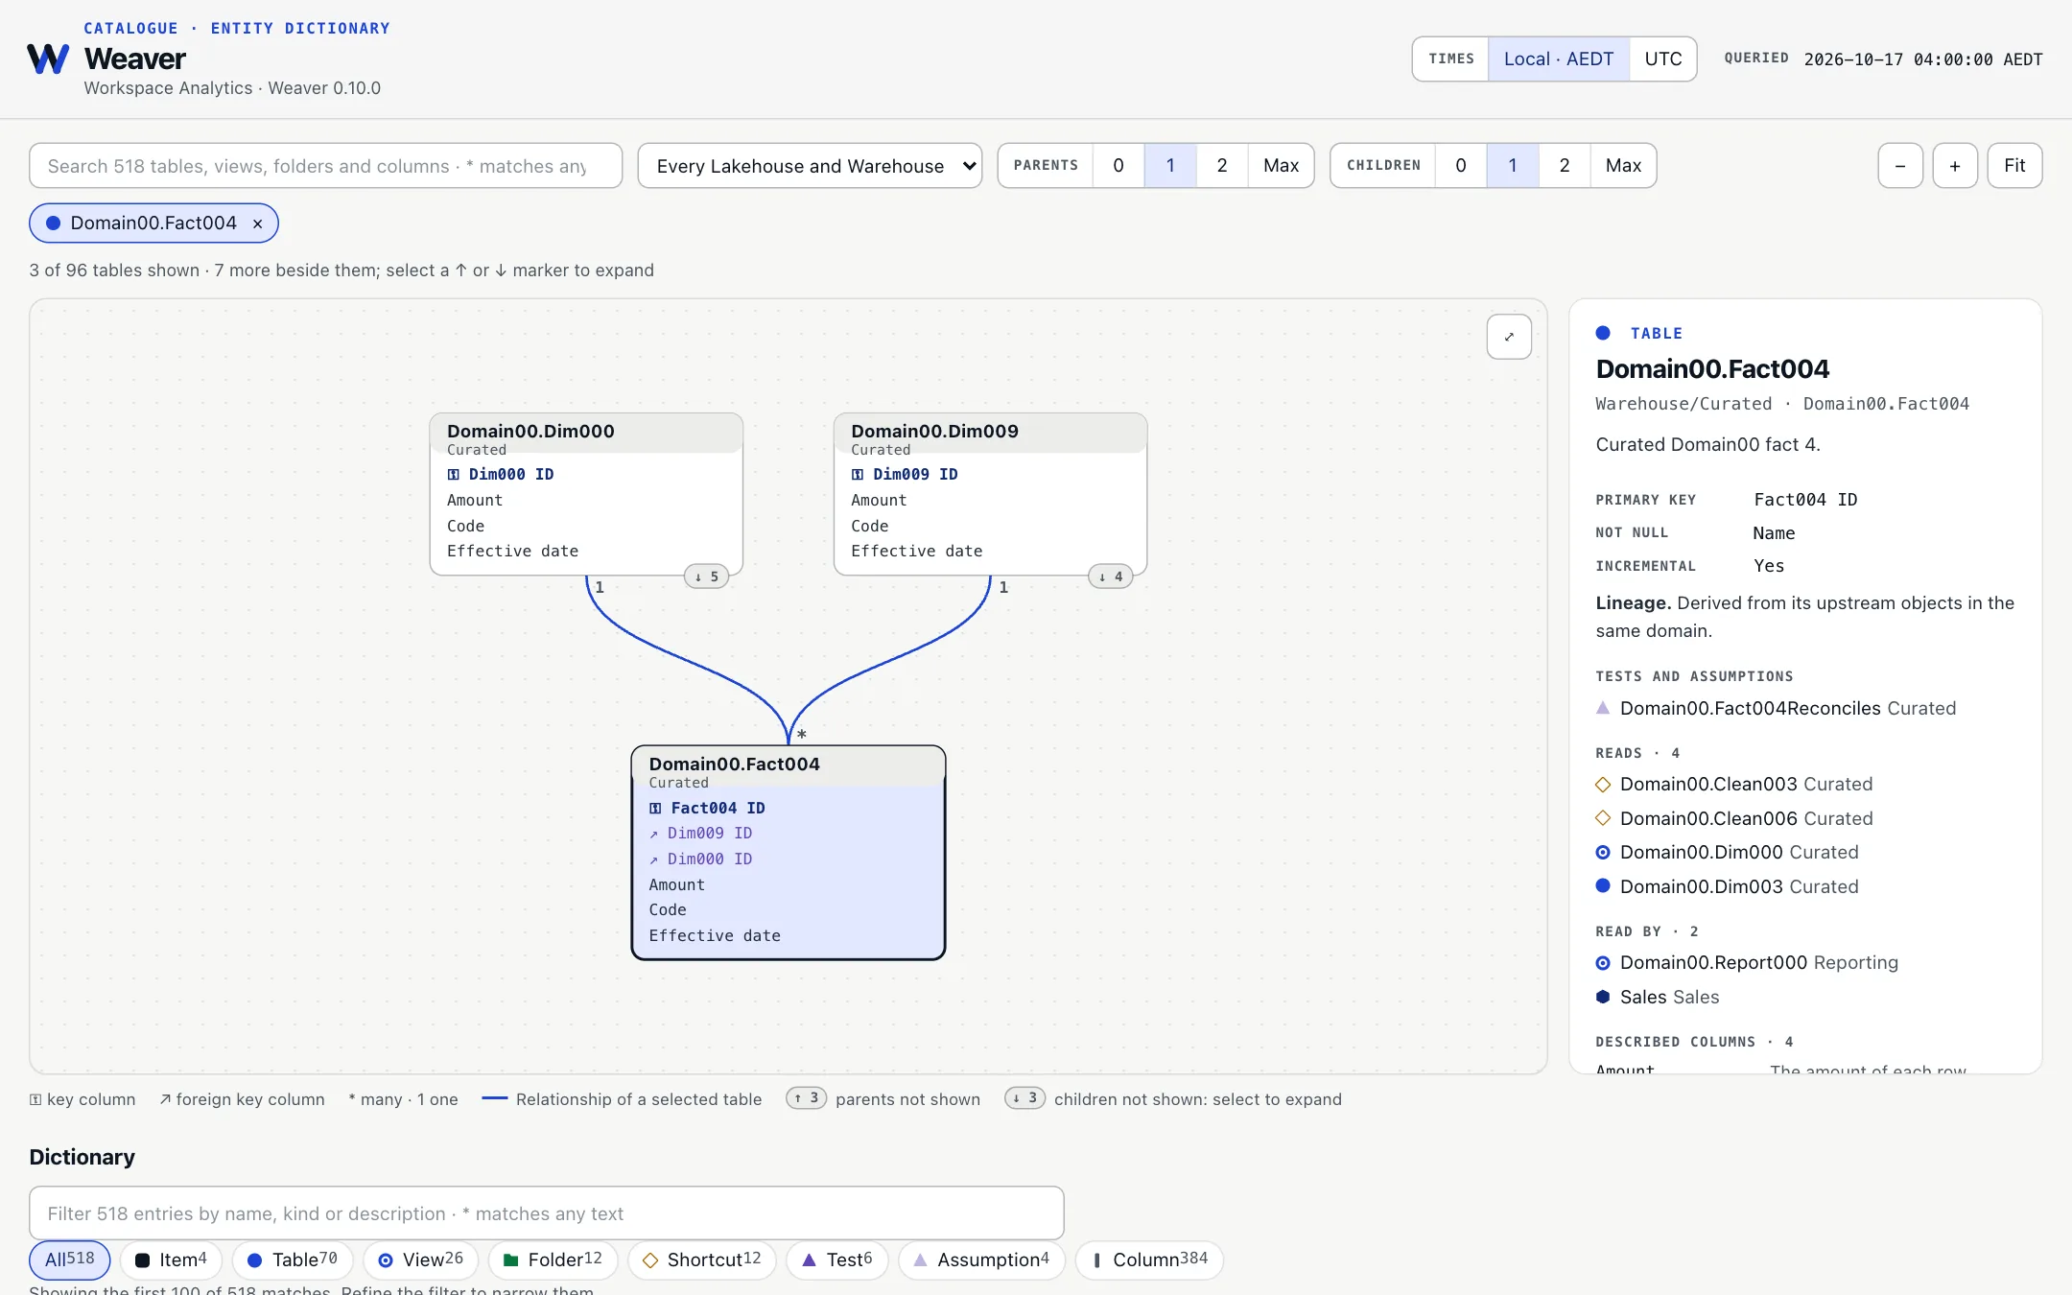The image size is (2072, 1295).
Task: Select the Domain00.Dim009 table card header
Action: [990, 434]
